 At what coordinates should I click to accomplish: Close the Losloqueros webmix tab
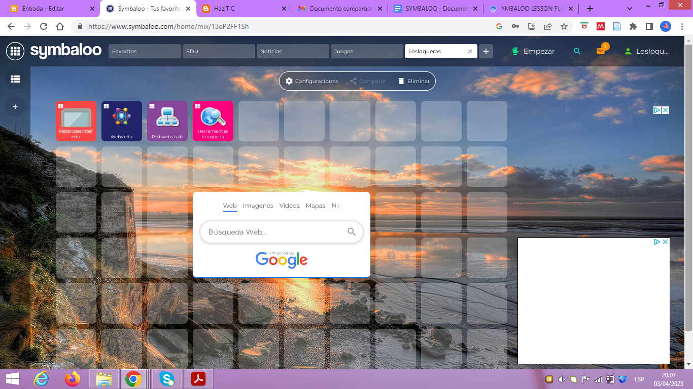point(470,51)
